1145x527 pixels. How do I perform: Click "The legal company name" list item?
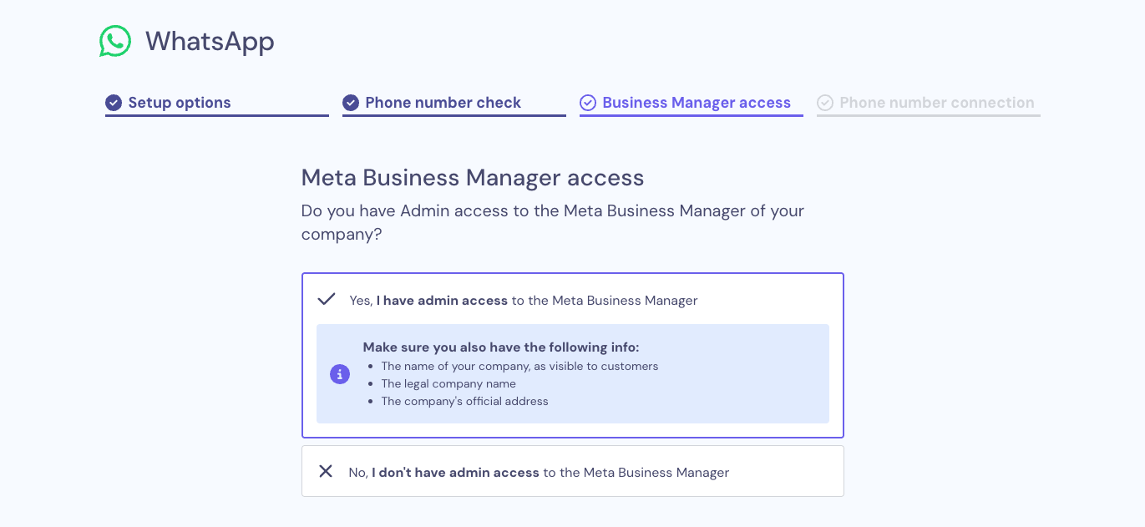click(x=448, y=383)
